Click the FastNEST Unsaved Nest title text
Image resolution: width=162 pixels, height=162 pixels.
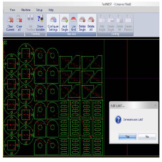point(116,4)
